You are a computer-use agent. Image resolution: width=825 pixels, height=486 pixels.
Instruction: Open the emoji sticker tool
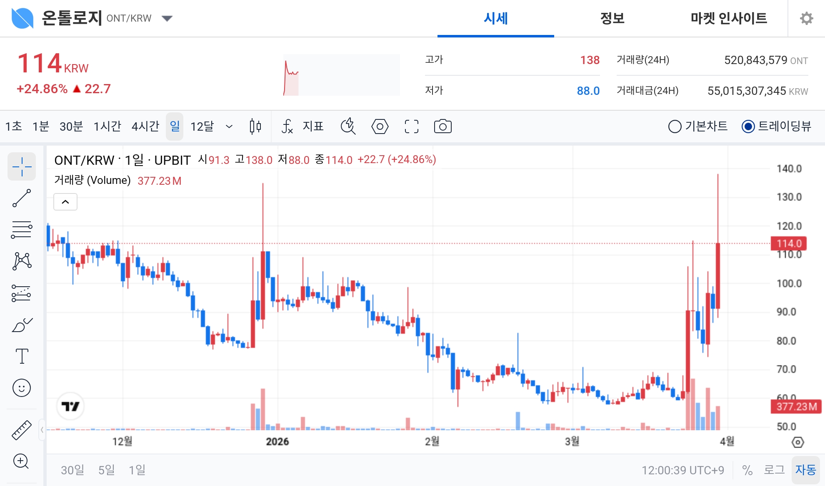click(22, 387)
